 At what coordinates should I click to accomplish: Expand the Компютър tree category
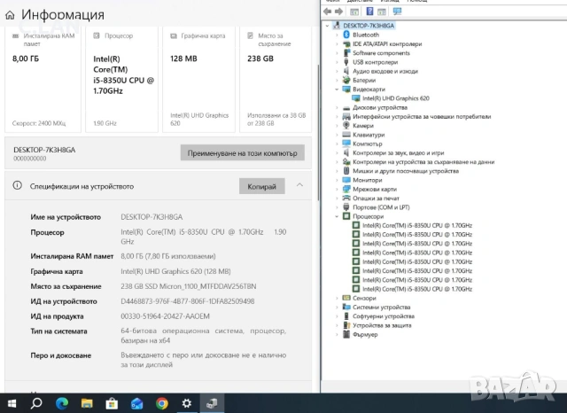click(x=337, y=144)
